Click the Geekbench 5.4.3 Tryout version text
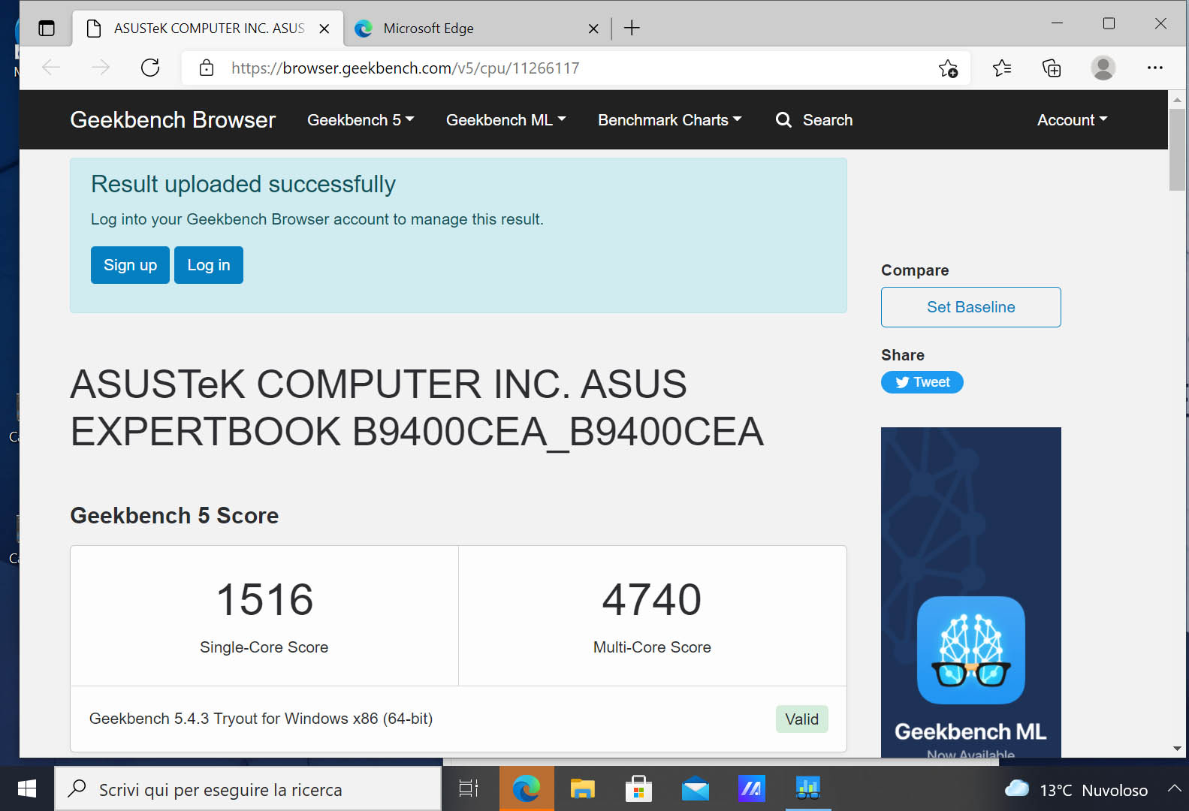 pyautogui.click(x=261, y=719)
